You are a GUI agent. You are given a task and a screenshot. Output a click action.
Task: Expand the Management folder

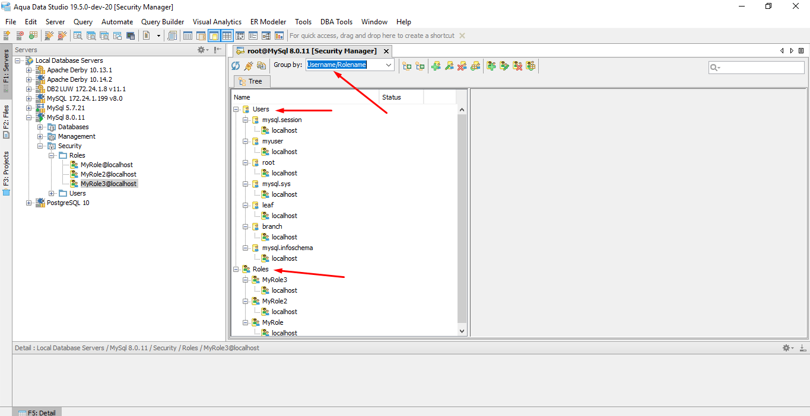coord(40,136)
